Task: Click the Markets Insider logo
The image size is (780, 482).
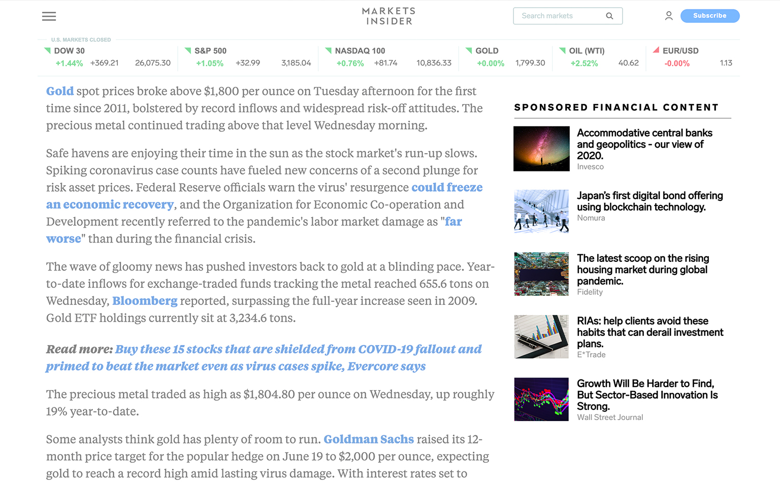Action: 389,16
